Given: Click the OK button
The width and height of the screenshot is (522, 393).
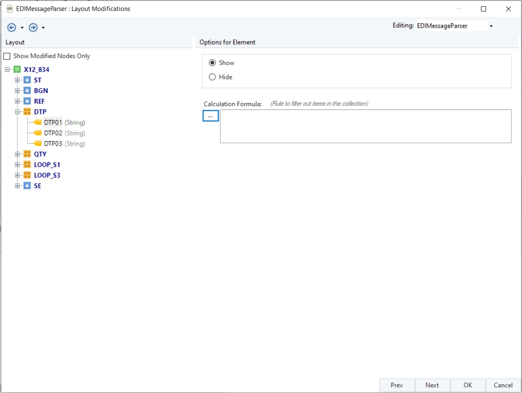Looking at the screenshot, I should click(x=467, y=385).
